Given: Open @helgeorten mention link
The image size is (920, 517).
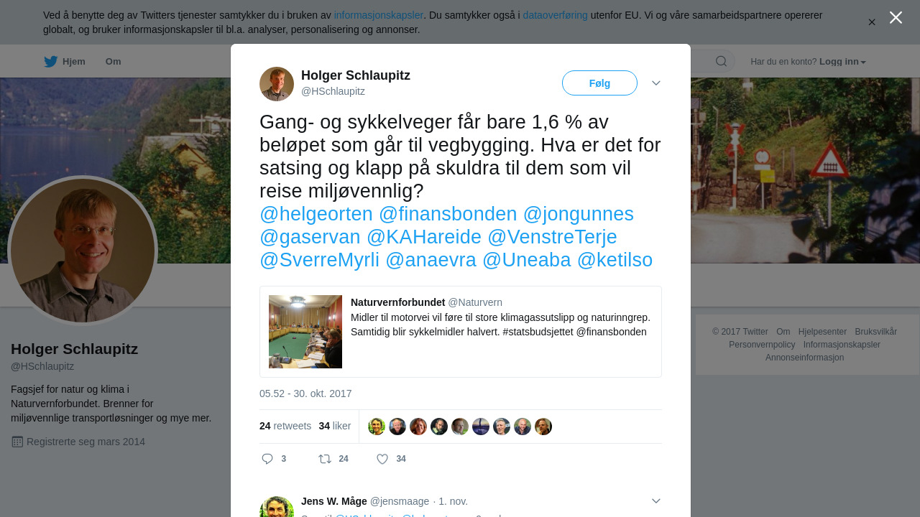Looking at the screenshot, I should click(x=316, y=214).
